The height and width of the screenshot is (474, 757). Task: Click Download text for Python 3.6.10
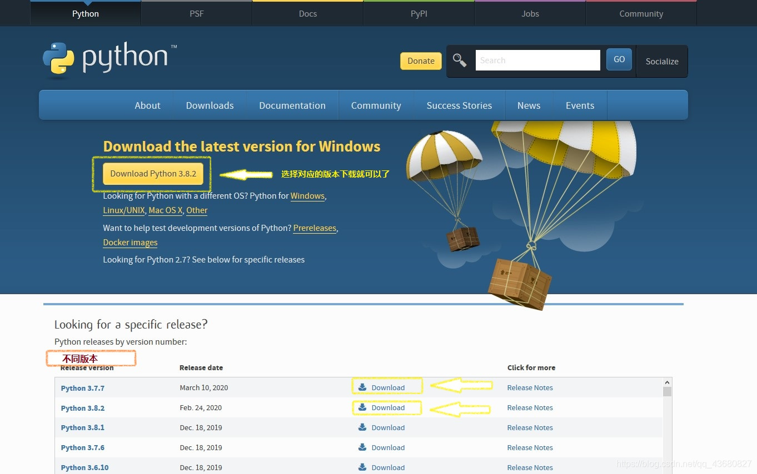coord(388,468)
